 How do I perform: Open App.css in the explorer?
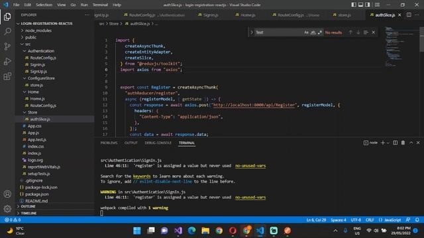(34, 126)
